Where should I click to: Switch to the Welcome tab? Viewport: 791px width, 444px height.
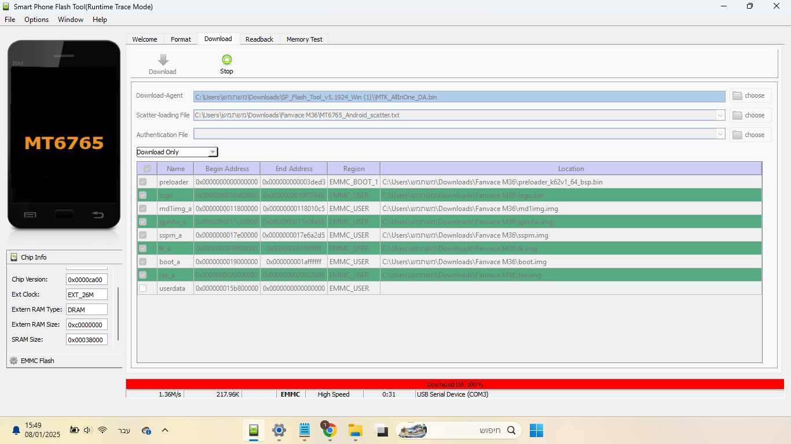click(x=145, y=39)
